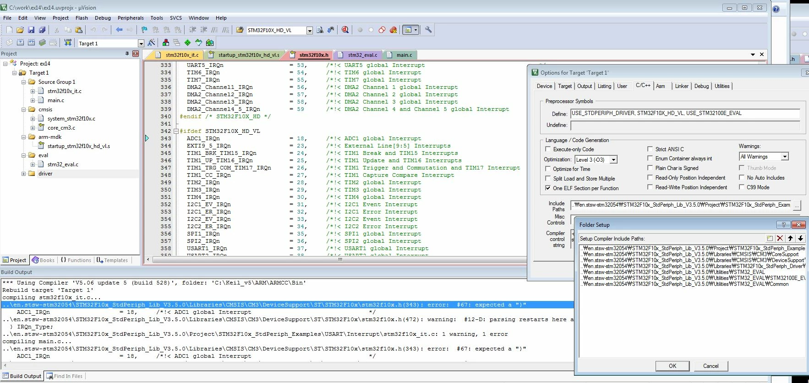Click the Rebuild all target files icon

point(31,43)
